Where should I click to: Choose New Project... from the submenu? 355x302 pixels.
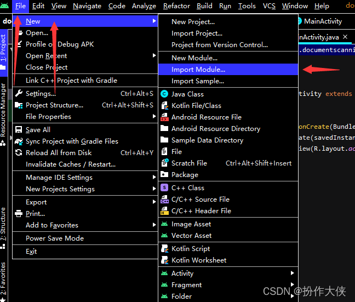[228, 22]
